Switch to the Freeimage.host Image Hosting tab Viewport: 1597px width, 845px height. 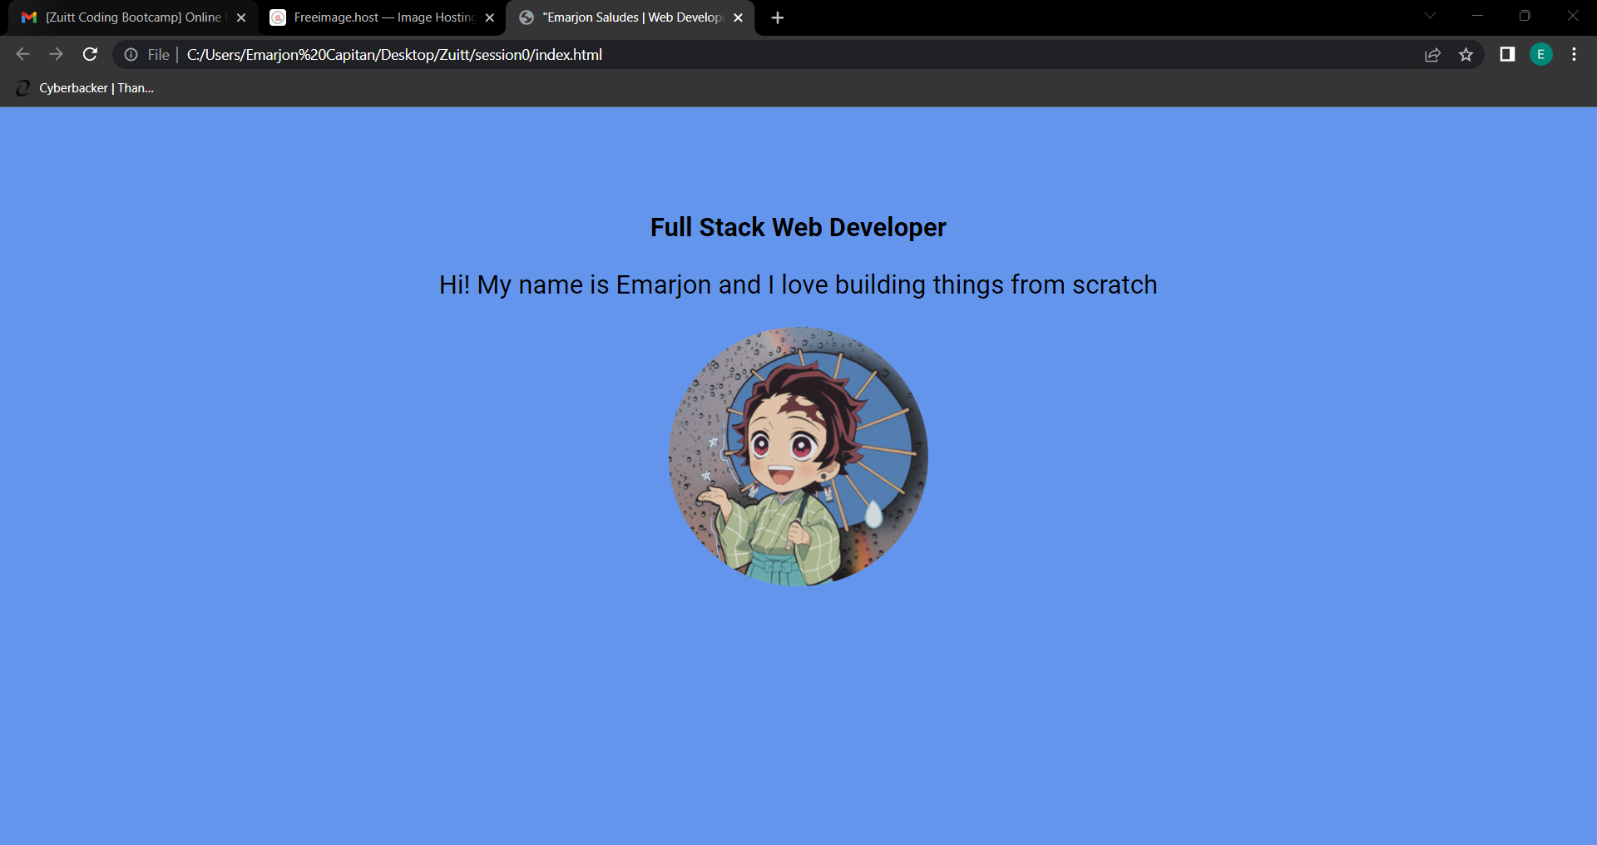click(382, 17)
